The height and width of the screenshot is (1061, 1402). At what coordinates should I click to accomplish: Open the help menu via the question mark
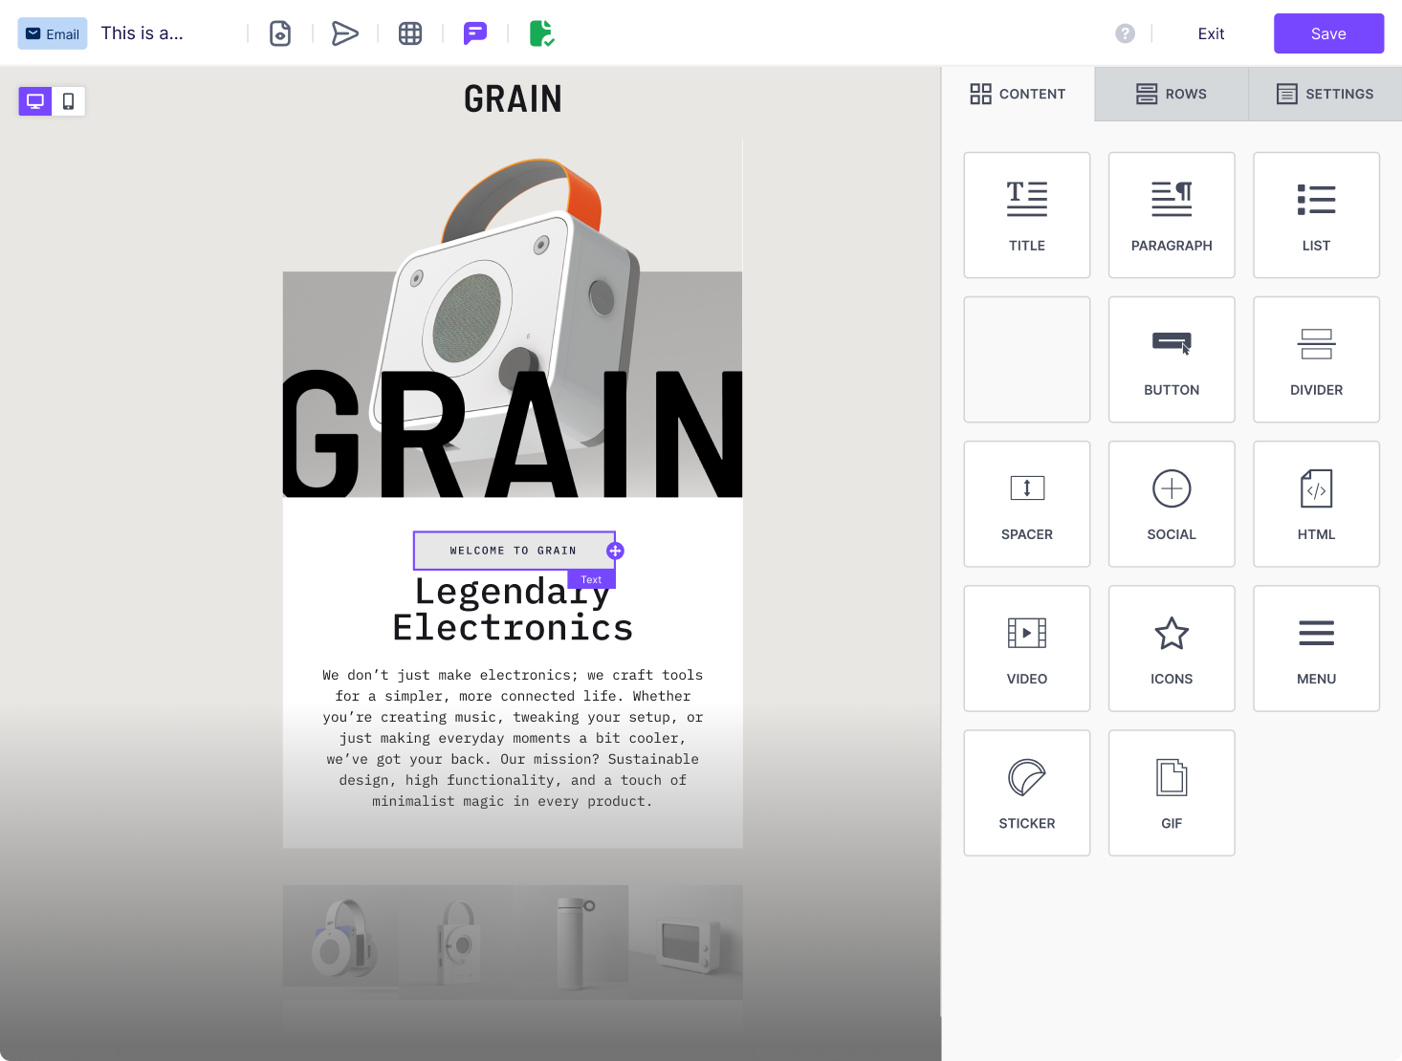pyautogui.click(x=1125, y=32)
